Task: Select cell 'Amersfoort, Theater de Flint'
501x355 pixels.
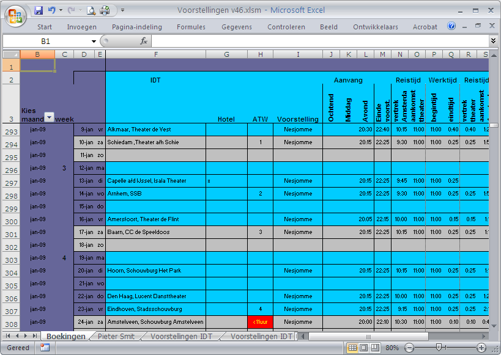Action: tap(155, 219)
